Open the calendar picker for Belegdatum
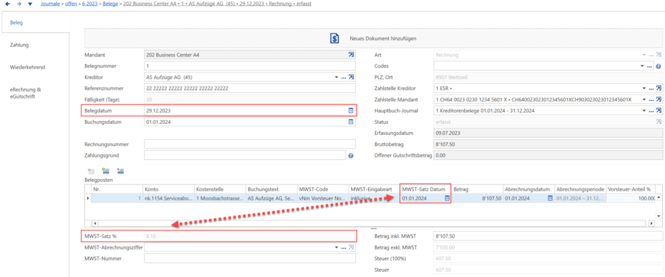 pyautogui.click(x=351, y=111)
